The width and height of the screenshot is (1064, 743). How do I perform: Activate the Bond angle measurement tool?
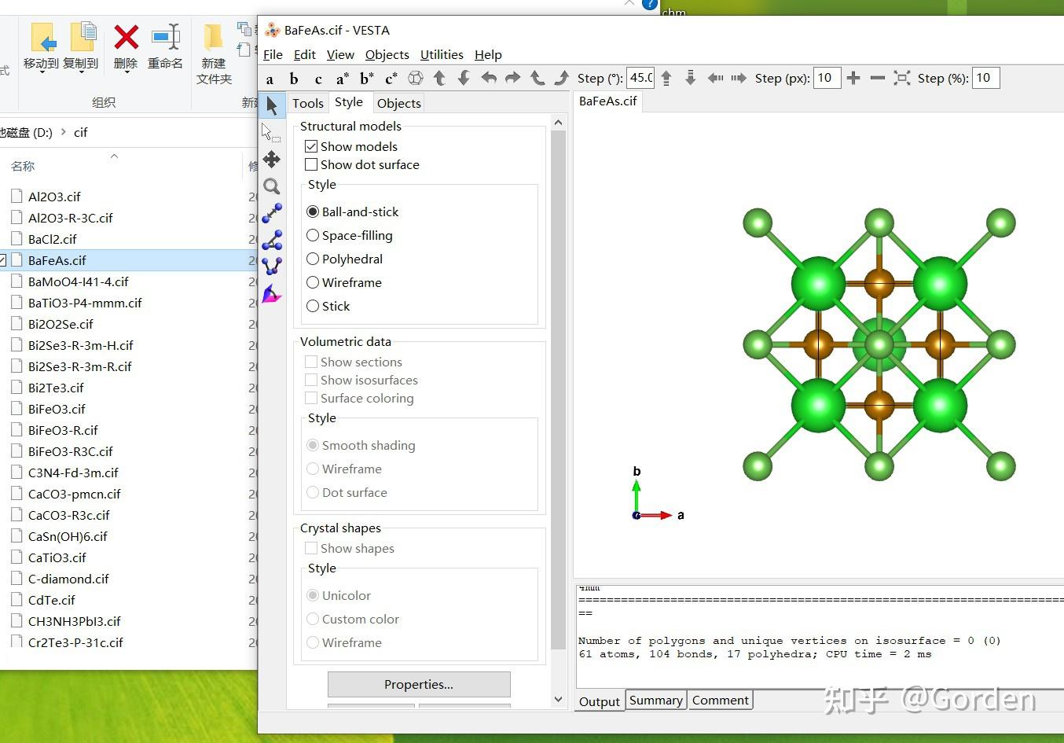coord(272,240)
